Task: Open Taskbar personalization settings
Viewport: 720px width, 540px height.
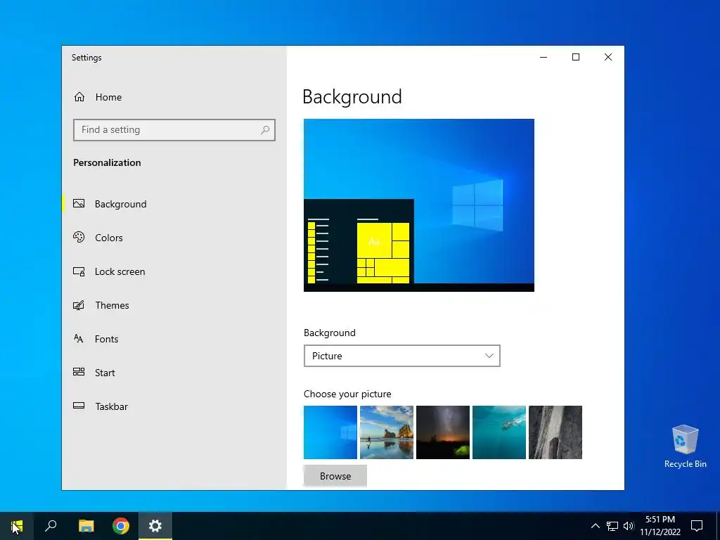Action: tap(112, 406)
